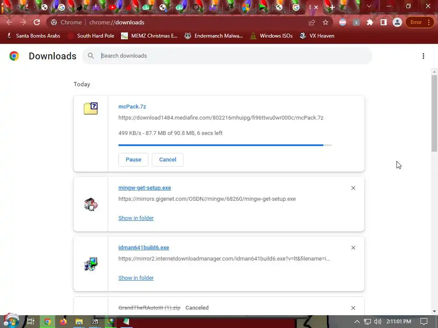Open the profile avatar menu
438x328 pixels.
pos(397,22)
